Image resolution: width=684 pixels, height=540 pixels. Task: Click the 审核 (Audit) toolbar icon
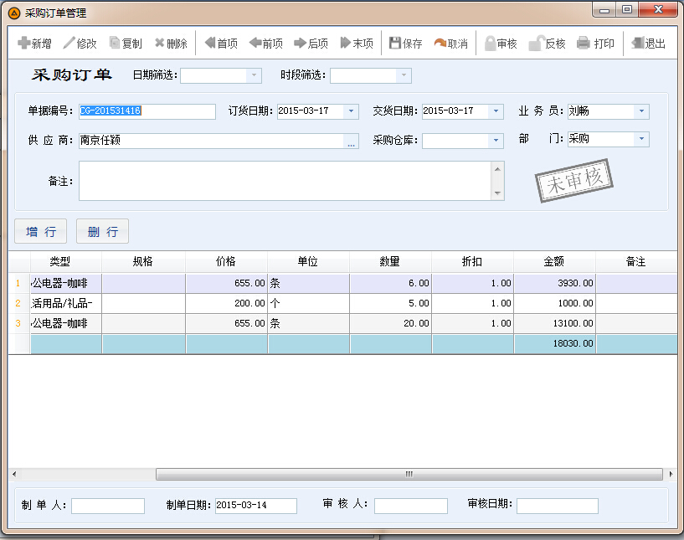(501, 44)
